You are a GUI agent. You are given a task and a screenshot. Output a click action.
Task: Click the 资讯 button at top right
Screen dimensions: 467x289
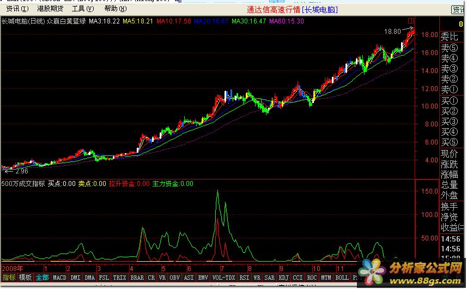(459, 10)
